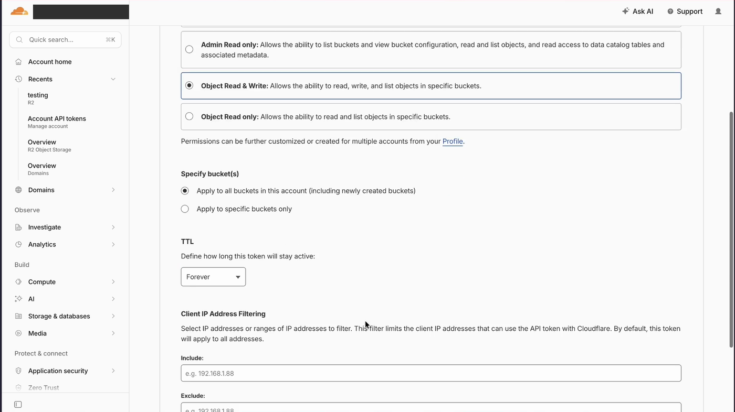Screen dimensions: 735x412
Task: Click the Ask AI button
Action: click(x=637, y=11)
